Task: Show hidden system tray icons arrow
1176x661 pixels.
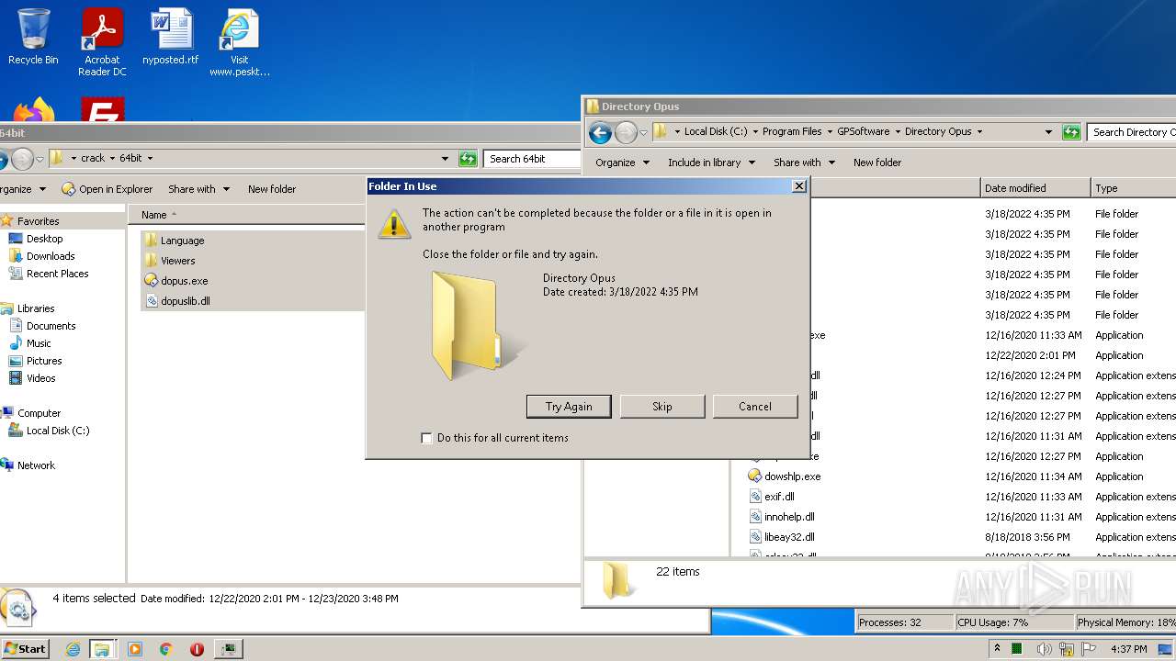Action: click(998, 649)
